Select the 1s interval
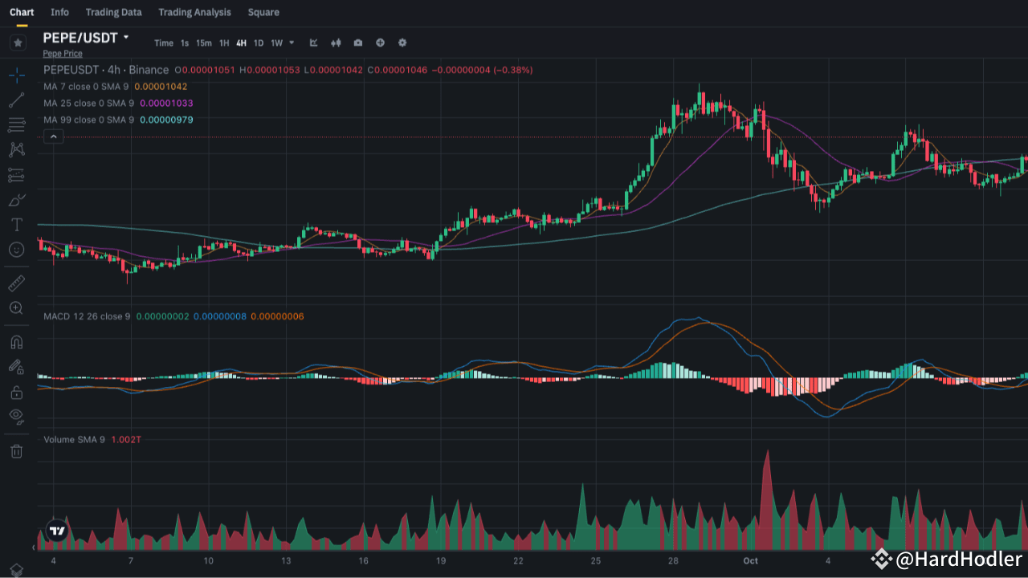Screen dimensions: 1028x578 (x=185, y=43)
